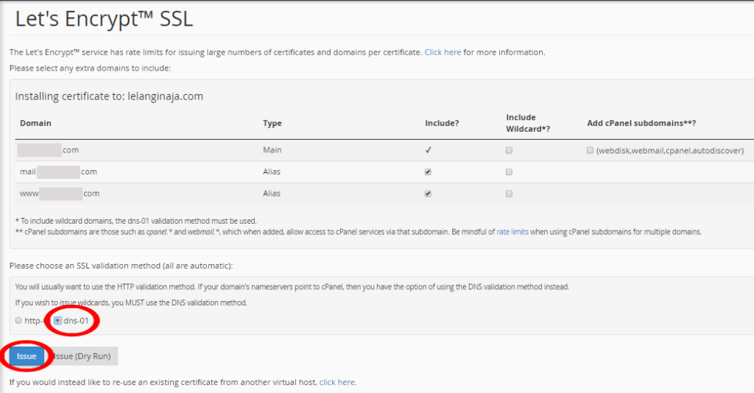Click the "Include?" column header
The height and width of the screenshot is (393, 754).
tap(442, 123)
